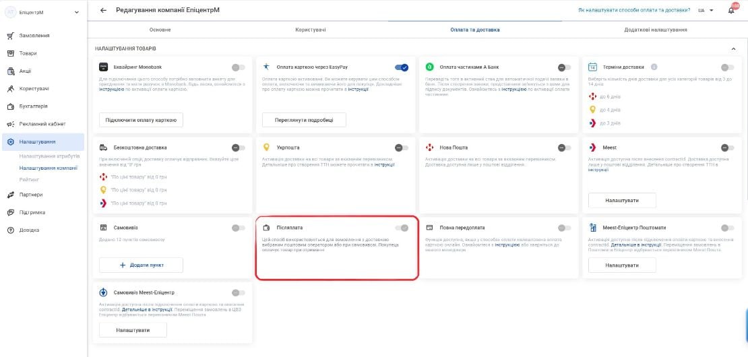Screen dimensions: 748x357
Task: Click info icon next to Терміни доставки
Action: 654,67
